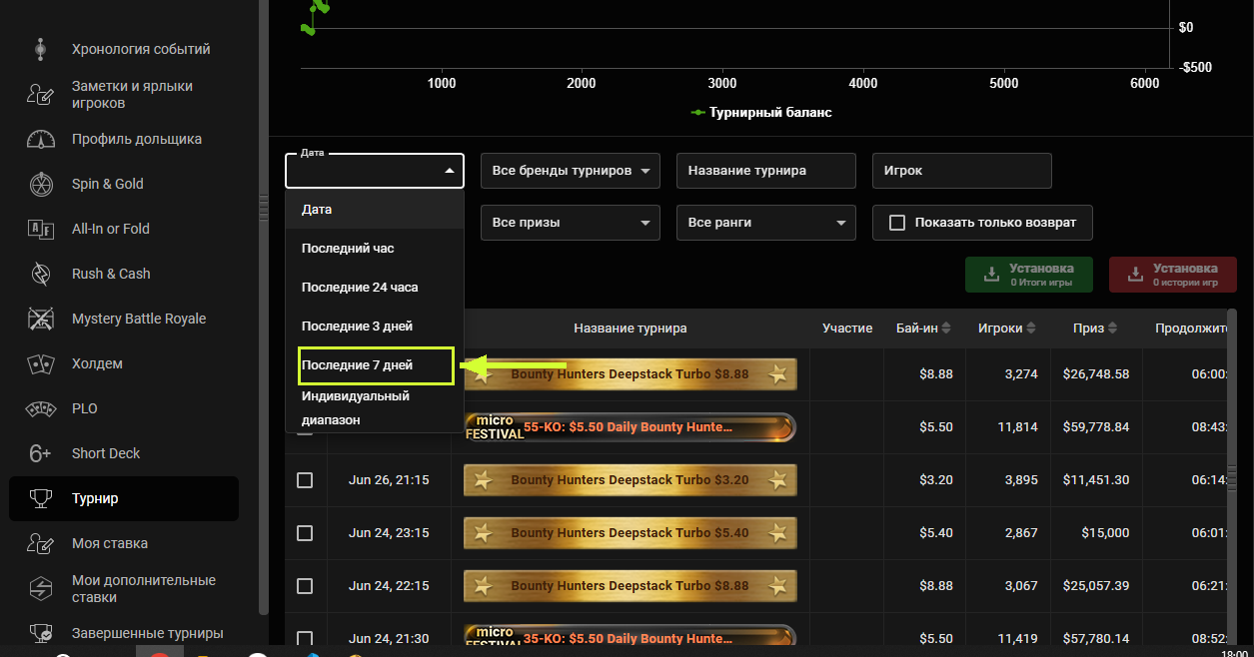Click the buy-in cell $5.40
Image resolution: width=1254 pixels, height=657 pixels.
point(936,533)
